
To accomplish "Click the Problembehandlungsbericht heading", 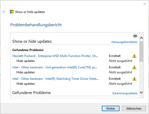I will (36, 25).
